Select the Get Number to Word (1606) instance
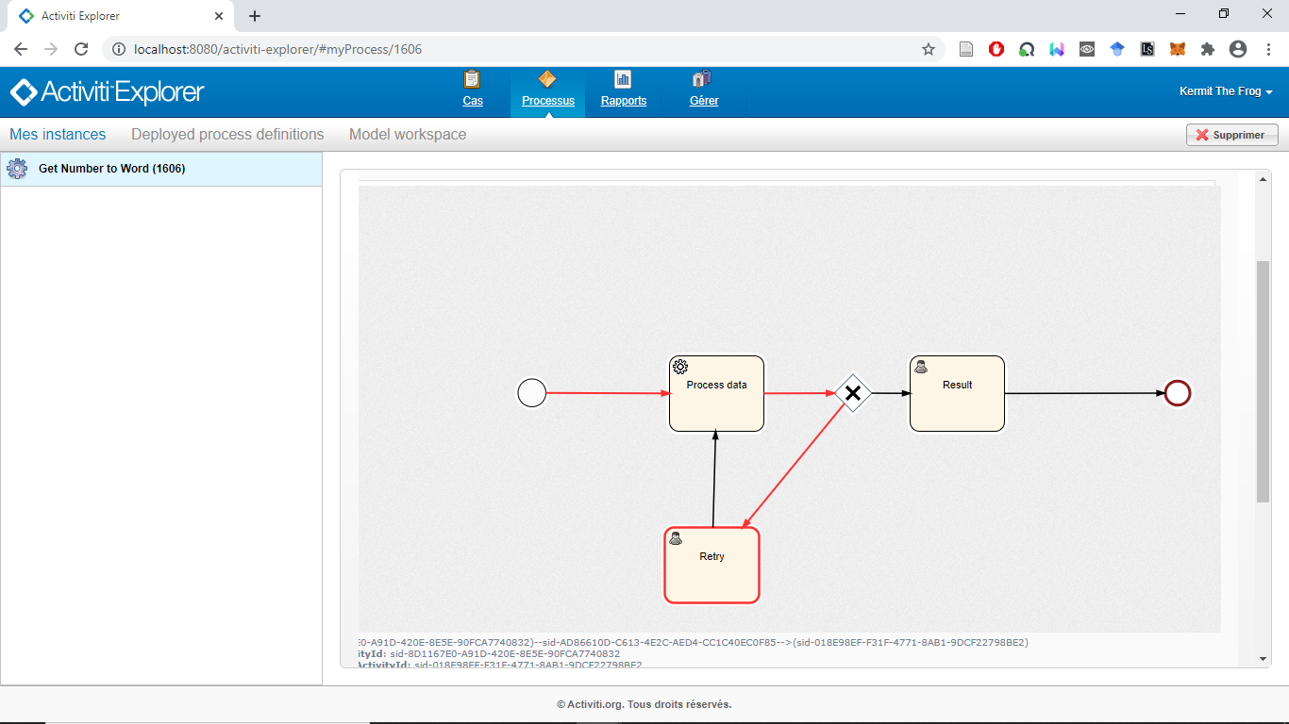Screen dimensions: 1289x724 tap(111, 169)
